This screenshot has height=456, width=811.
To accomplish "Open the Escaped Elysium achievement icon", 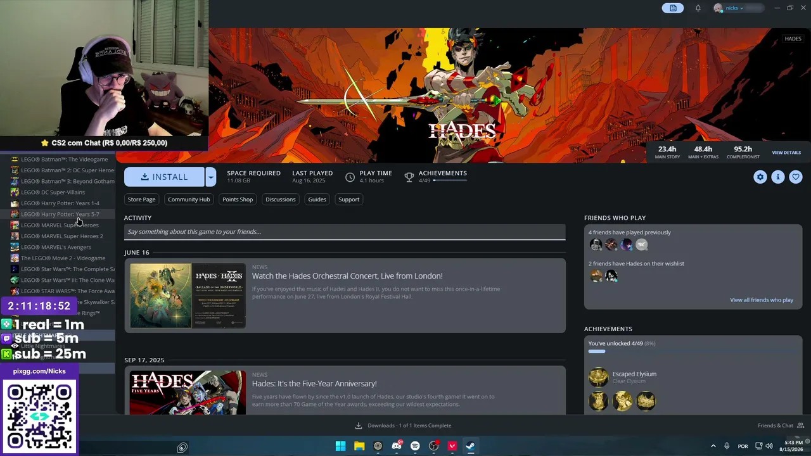I will (x=598, y=377).
